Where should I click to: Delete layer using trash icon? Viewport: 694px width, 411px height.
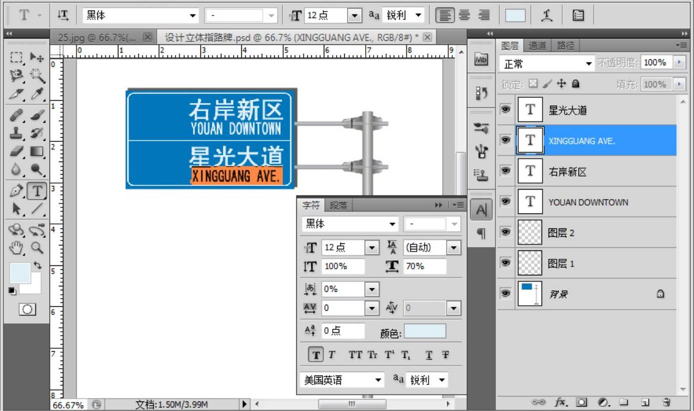tap(666, 402)
